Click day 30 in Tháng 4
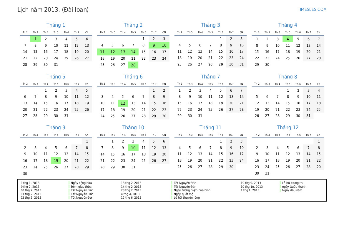The height and width of the screenshot is (243, 344). point(267,65)
